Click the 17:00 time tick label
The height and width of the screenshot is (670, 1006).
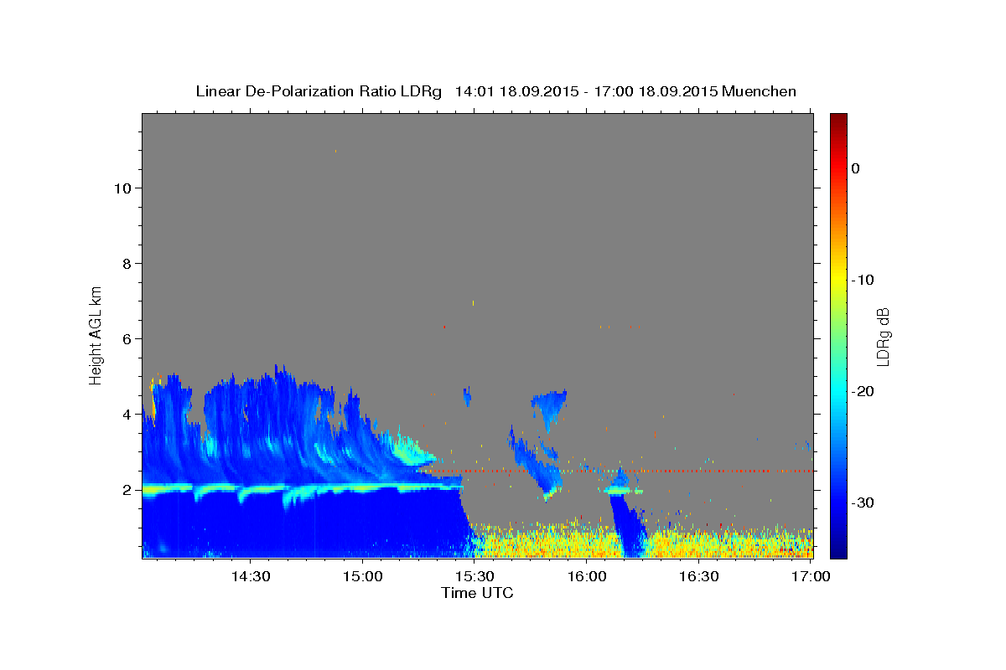(811, 576)
